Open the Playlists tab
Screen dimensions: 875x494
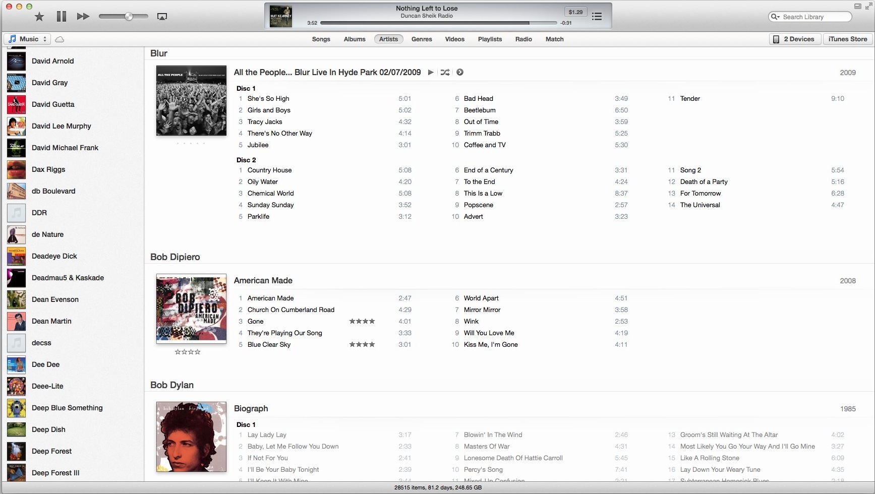pyautogui.click(x=490, y=39)
